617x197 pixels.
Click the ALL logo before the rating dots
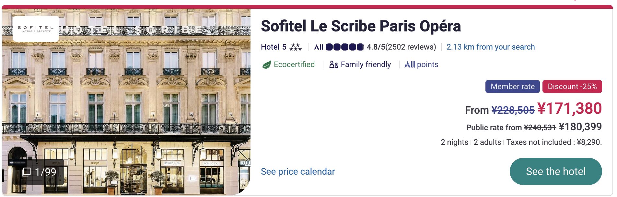click(x=319, y=47)
